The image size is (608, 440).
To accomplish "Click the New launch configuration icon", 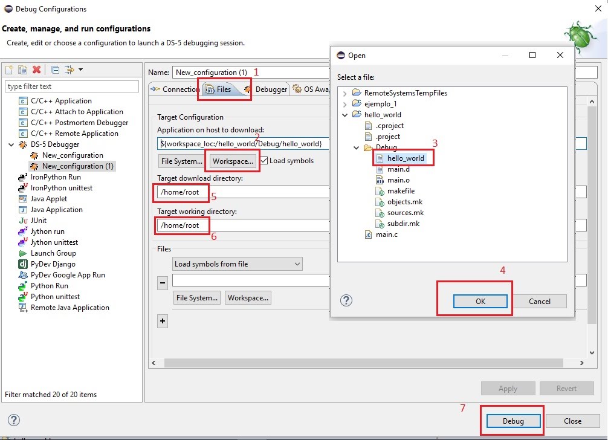I will (9, 70).
